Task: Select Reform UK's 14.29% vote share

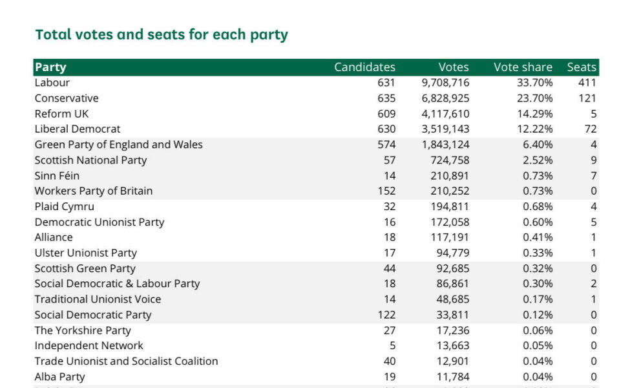Action: point(538,114)
